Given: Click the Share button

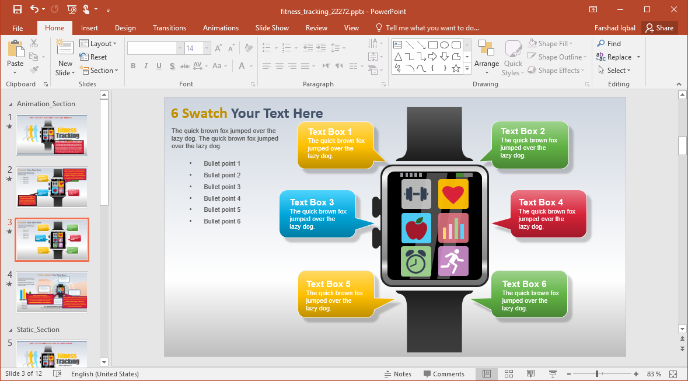Looking at the screenshot, I should point(659,28).
